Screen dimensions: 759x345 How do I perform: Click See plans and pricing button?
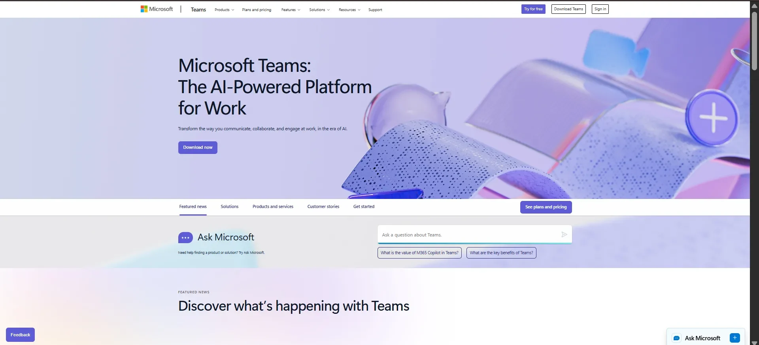click(x=546, y=207)
